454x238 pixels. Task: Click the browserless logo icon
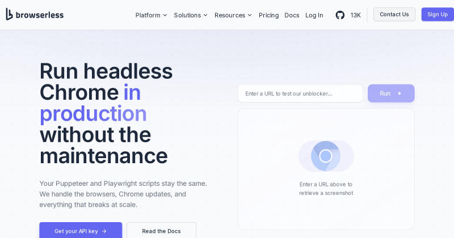(x=9, y=14)
